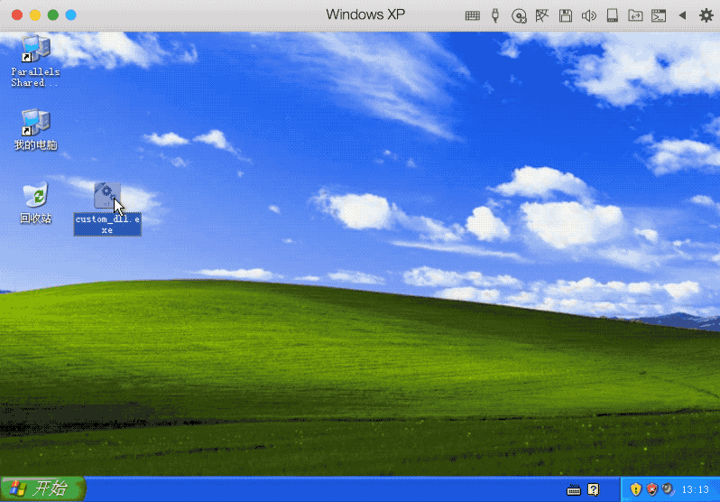
Task: Collapse the toolbar with the left triangle
Action: pos(682,15)
